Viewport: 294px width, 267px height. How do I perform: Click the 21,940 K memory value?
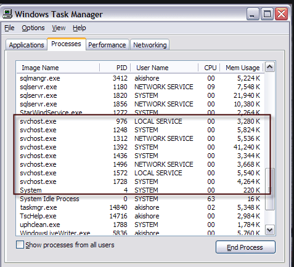click(x=247, y=95)
